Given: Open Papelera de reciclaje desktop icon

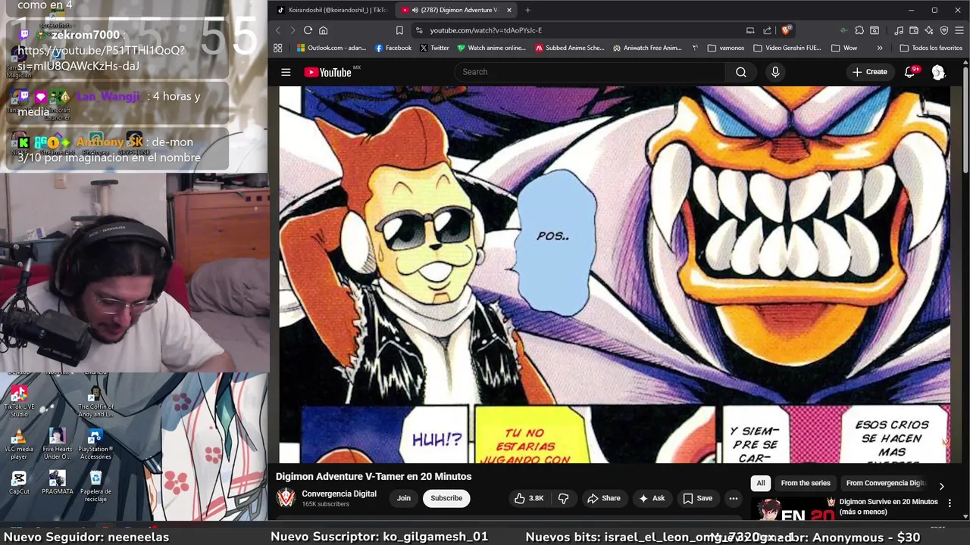Looking at the screenshot, I should click(x=95, y=486).
